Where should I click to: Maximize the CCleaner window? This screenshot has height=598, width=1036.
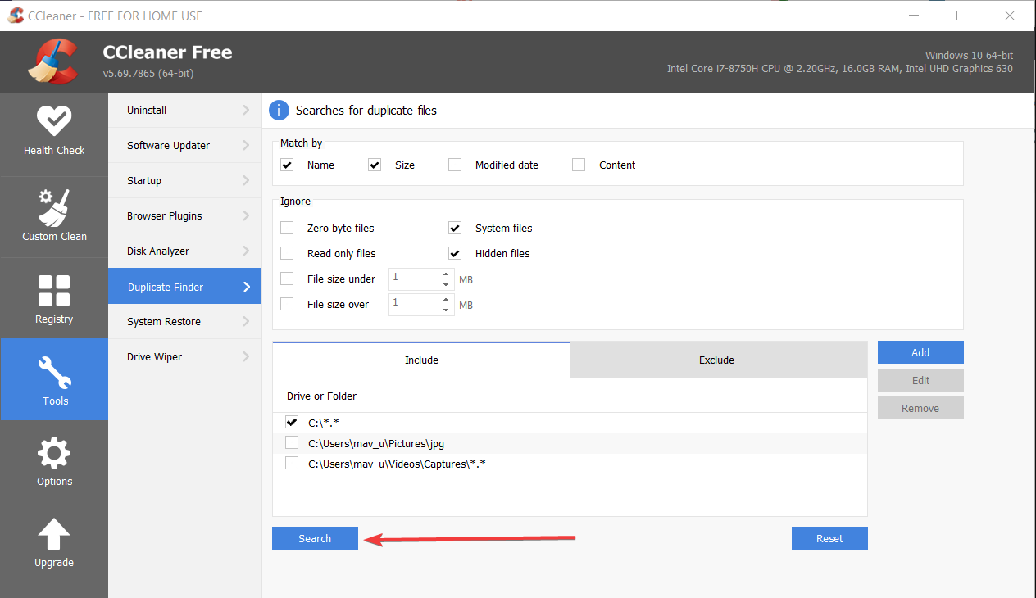[961, 16]
